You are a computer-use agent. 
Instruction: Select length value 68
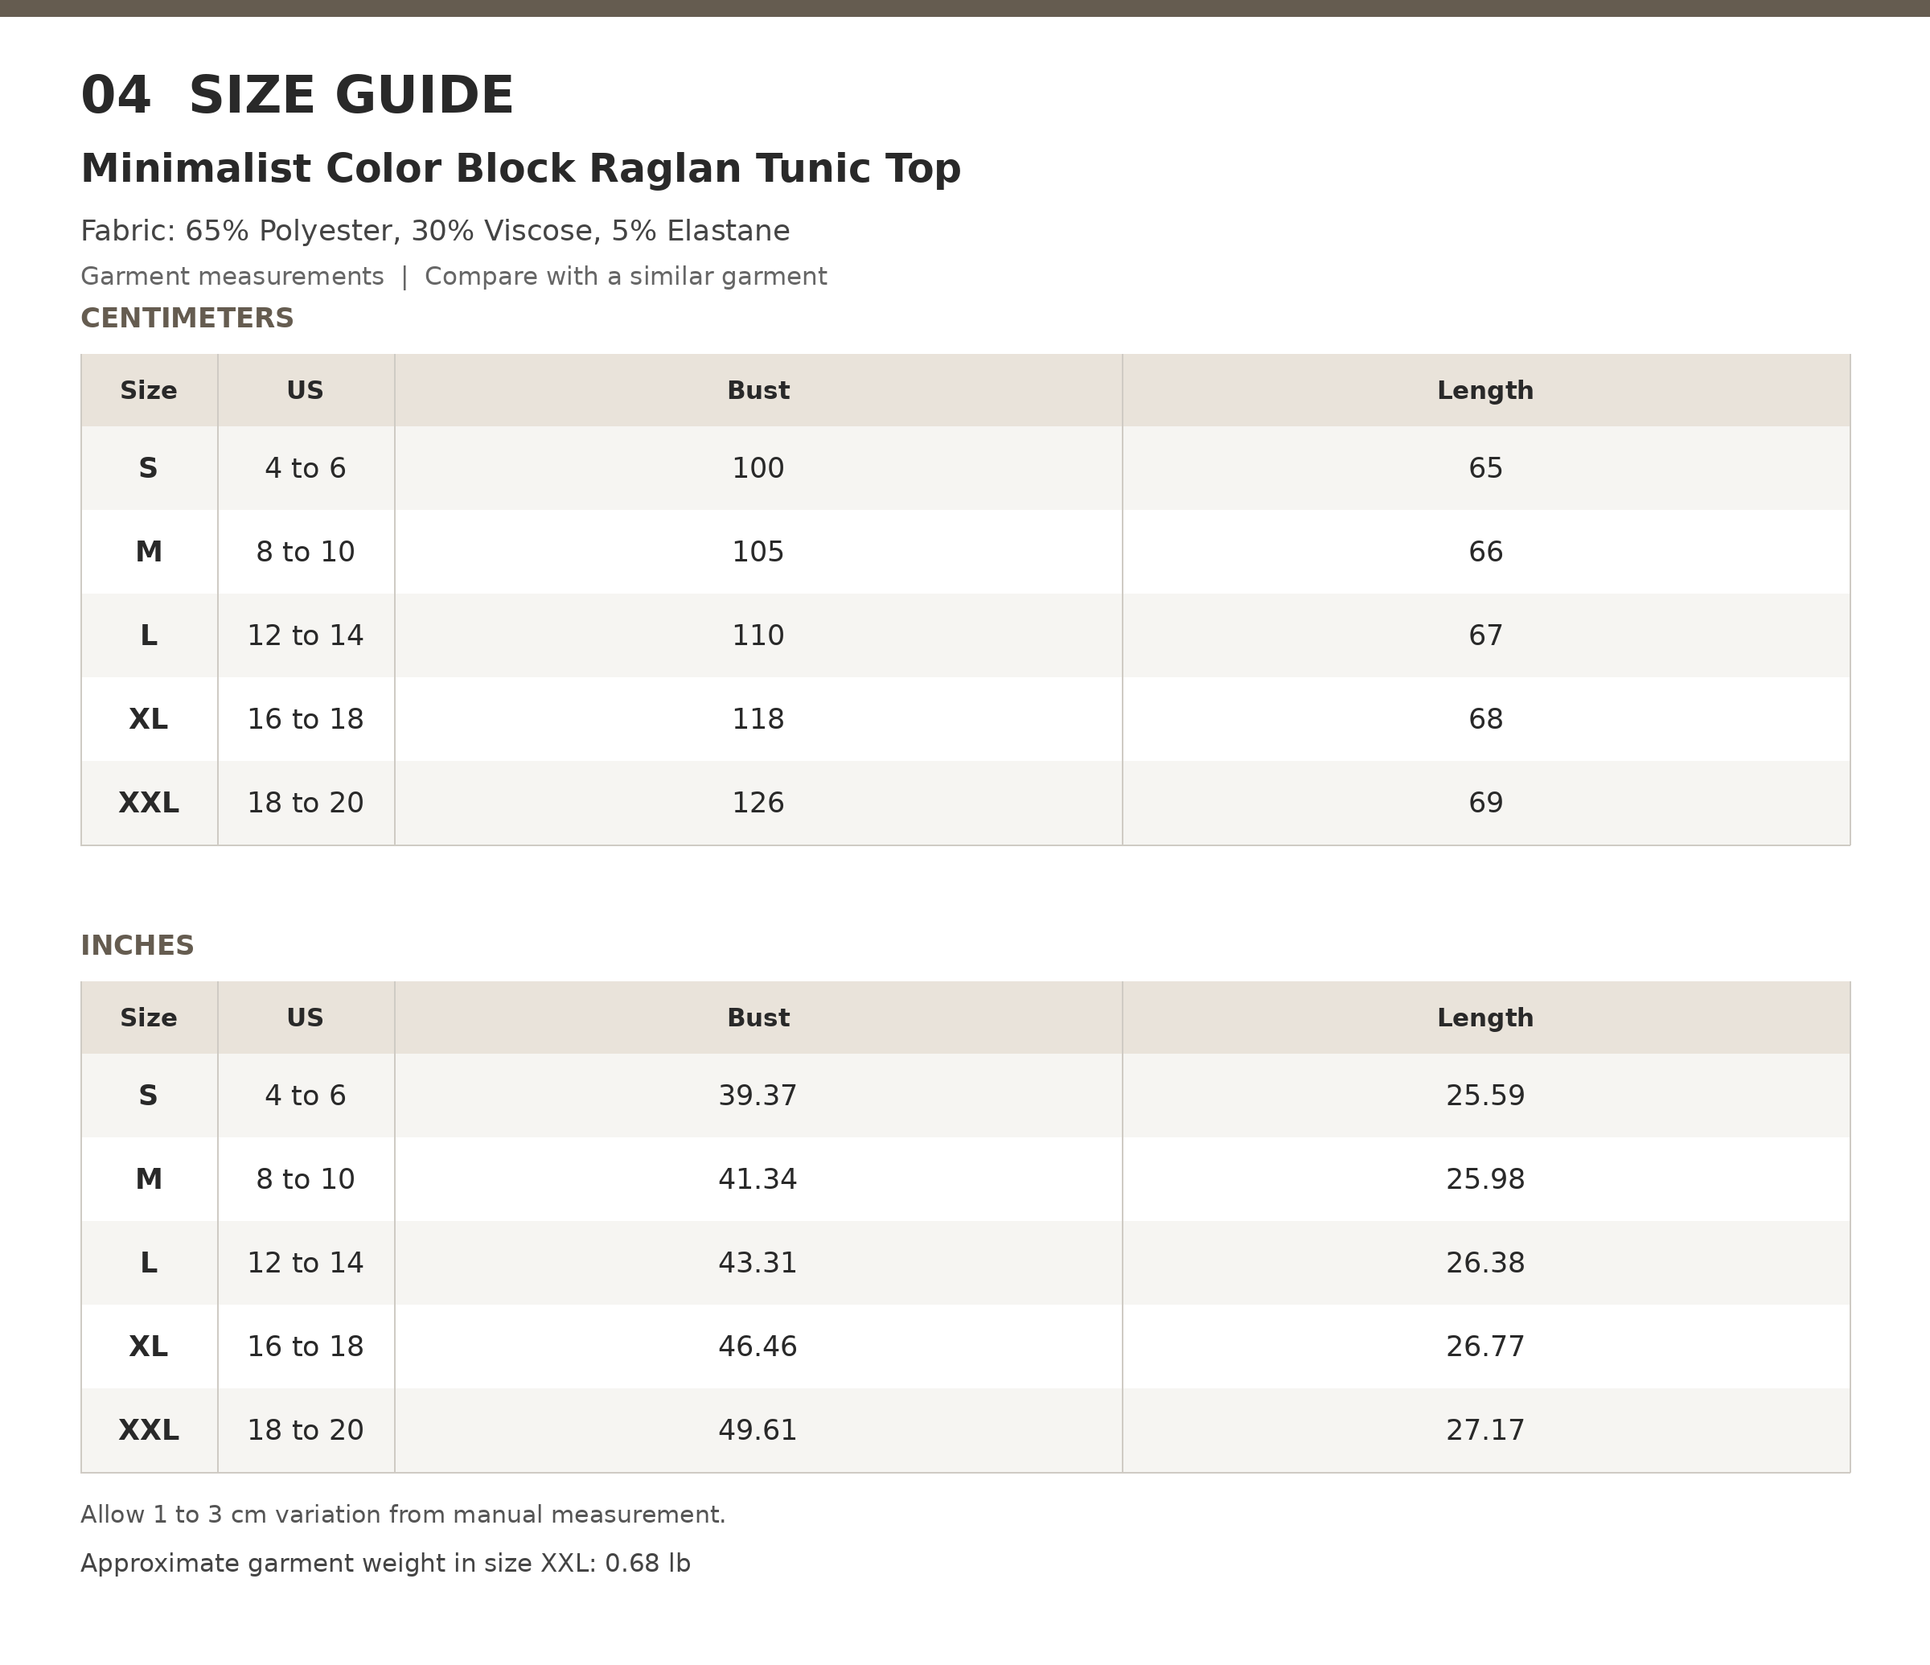[1485, 719]
